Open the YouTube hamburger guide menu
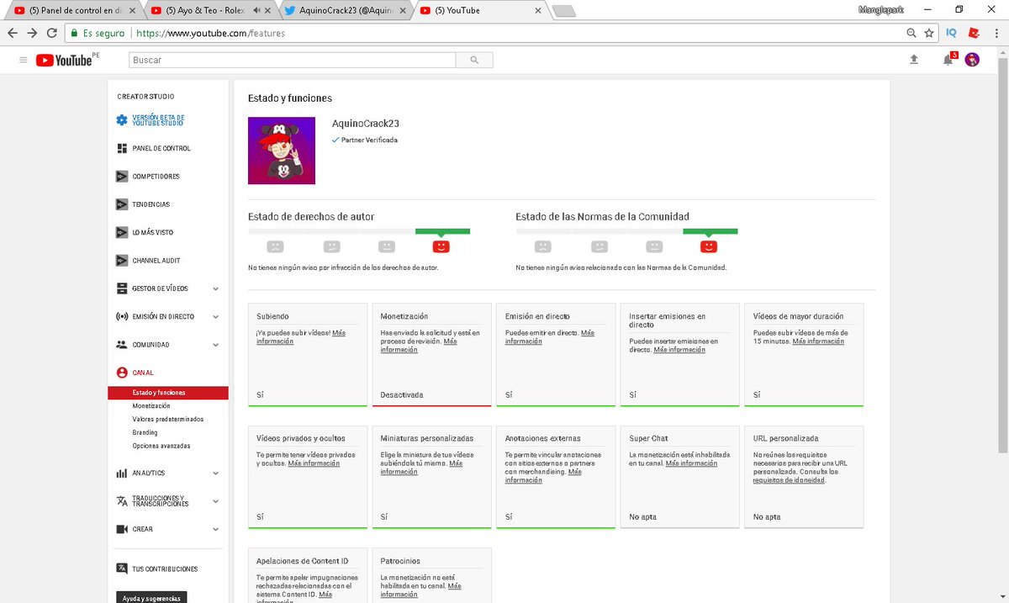 (x=23, y=60)
